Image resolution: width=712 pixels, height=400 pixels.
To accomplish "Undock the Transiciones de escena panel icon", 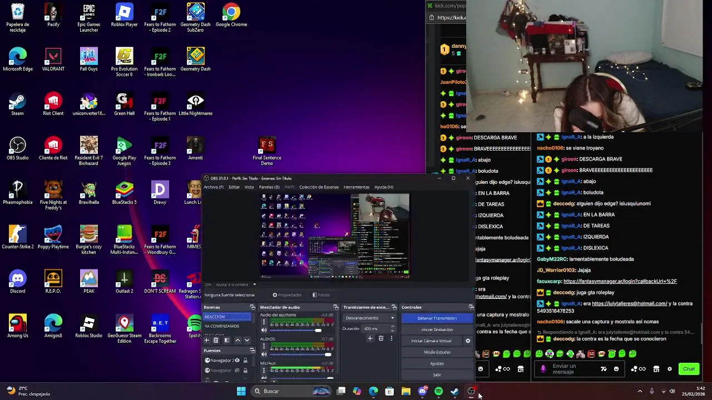I will pos(394,307).
